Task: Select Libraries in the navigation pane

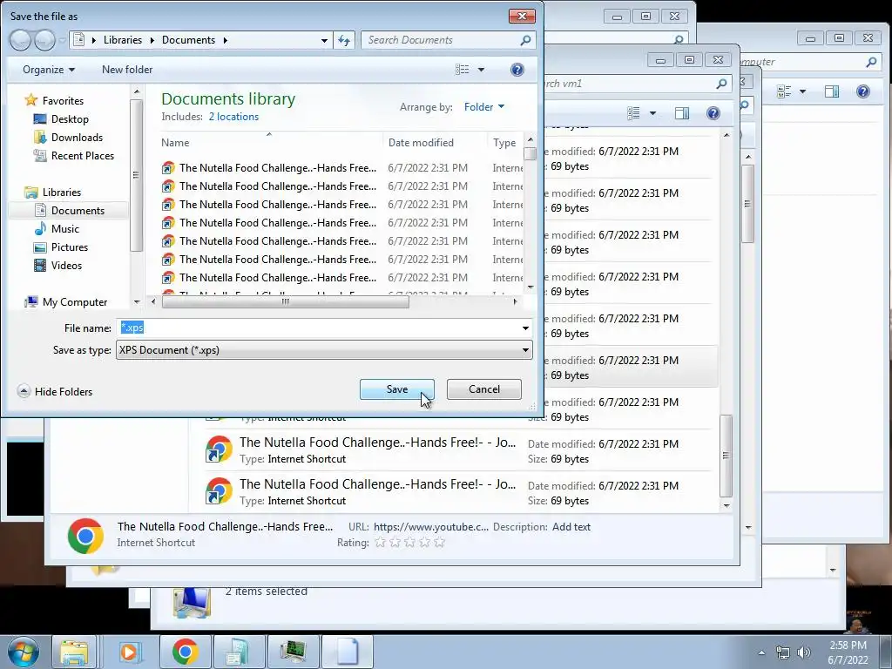Action: 62,193
